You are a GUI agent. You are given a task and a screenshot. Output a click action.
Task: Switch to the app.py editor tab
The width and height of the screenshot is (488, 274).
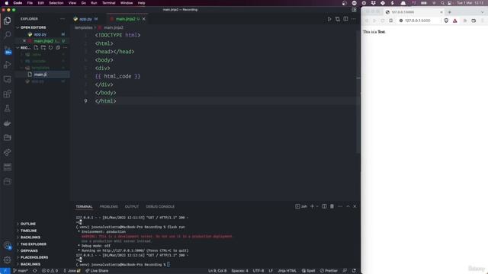tap(86, 19)
